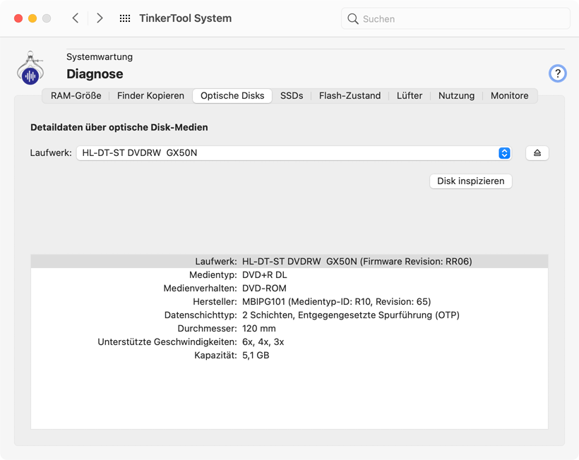Switch to the Lüfter tab

[410, 95]
